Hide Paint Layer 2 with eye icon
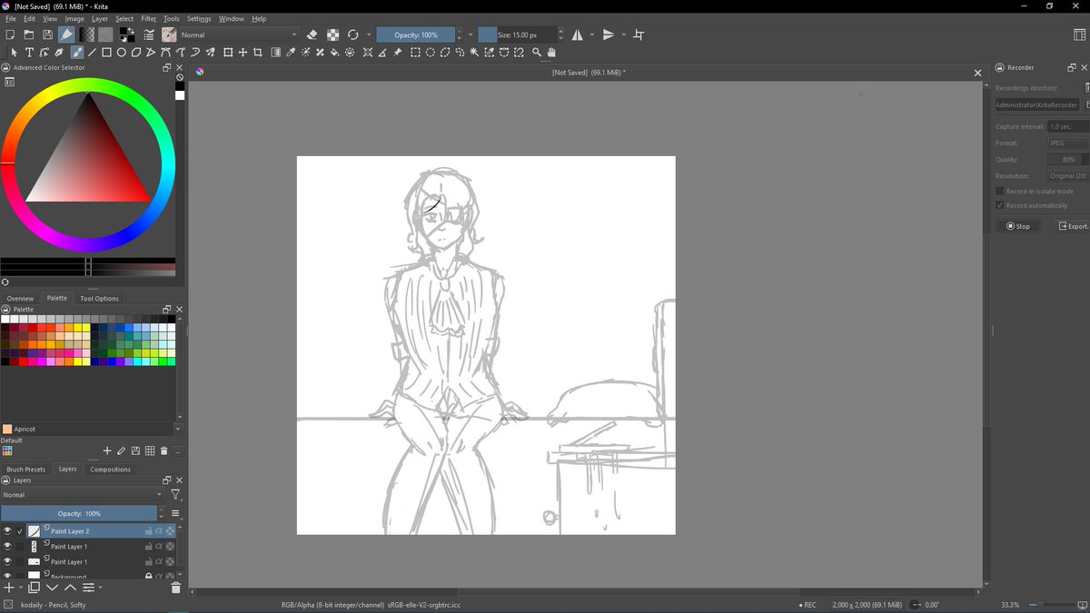 tap(7, 531)
